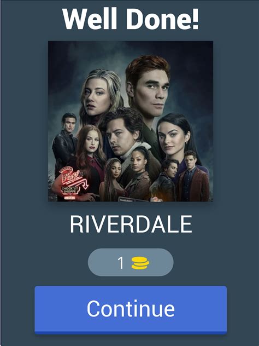Tap the woman with long braids
This screenshot has width=259, height=346.
[113, 180]
